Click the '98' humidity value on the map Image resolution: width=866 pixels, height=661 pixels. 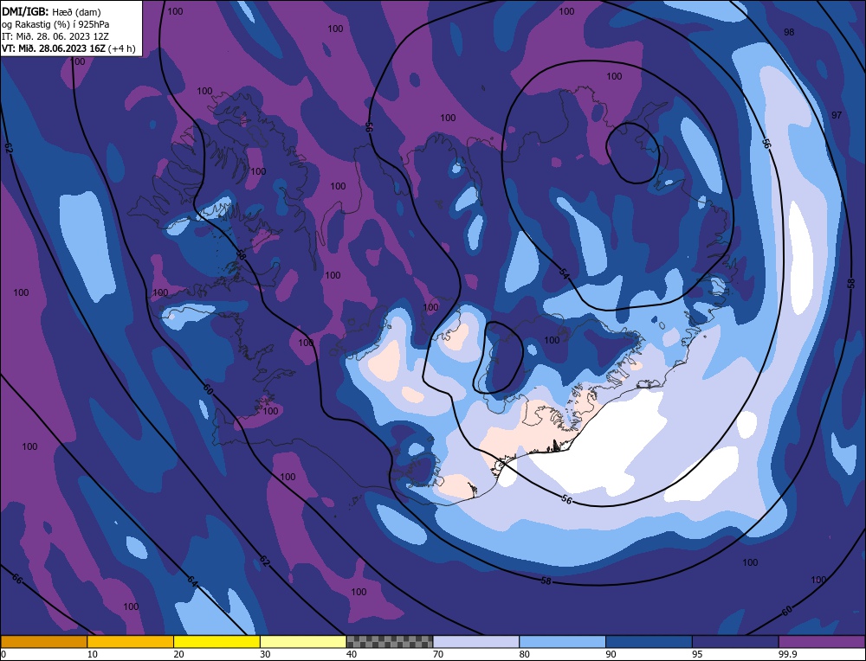tap(789, 33)
